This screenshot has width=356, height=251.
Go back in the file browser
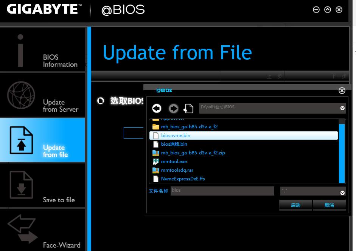pos(157,108)
